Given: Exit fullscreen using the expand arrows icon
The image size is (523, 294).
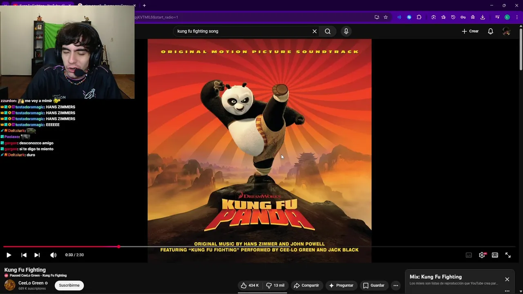Looking at the screenshot, I should point(508,255).
